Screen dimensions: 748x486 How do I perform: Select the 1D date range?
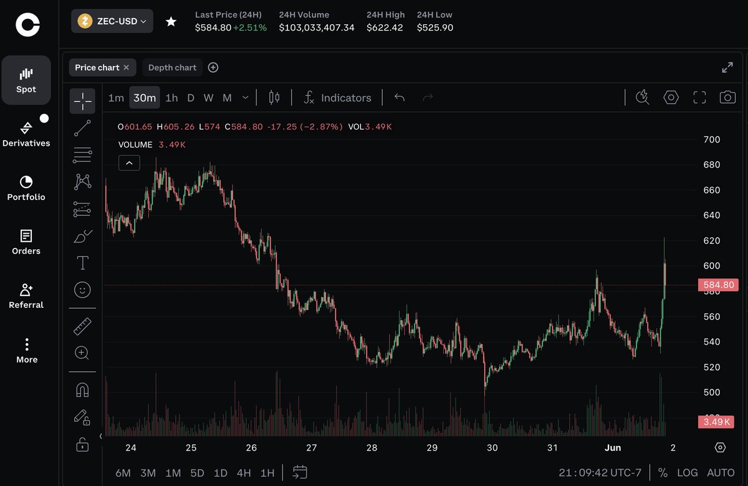221,473
